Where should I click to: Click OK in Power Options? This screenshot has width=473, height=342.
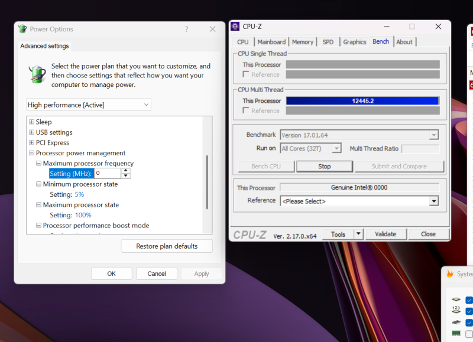112,273
